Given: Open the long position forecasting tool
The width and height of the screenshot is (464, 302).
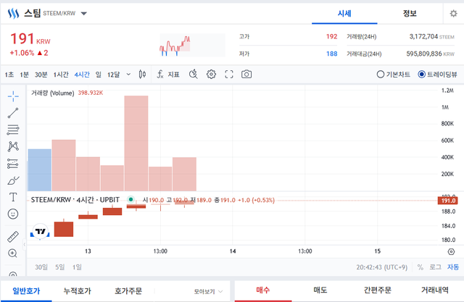Looking at the screenshot, I should point(13,164).
